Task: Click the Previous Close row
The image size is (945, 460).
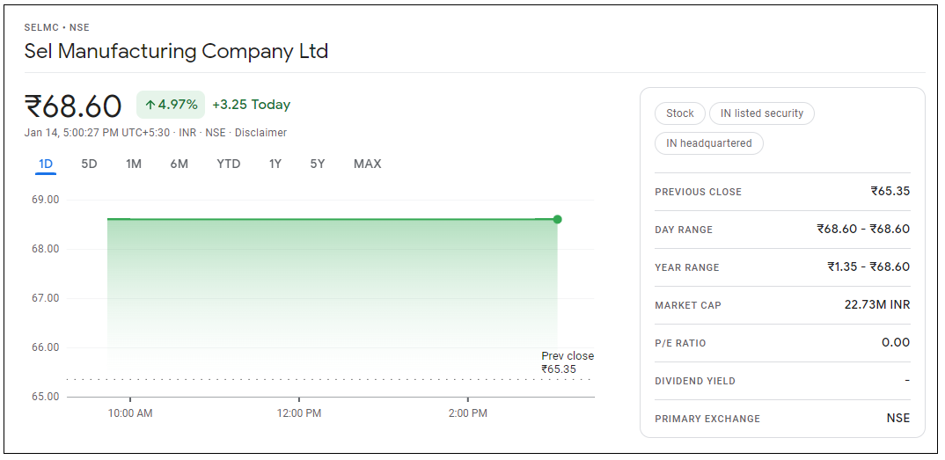Action: pyautogui.click(x=782, y=192)
